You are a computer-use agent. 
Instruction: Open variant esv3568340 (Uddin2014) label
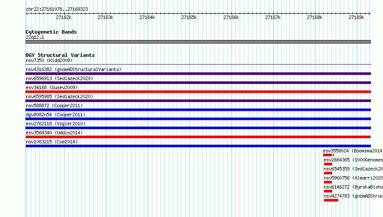click(x=54, y=133)
